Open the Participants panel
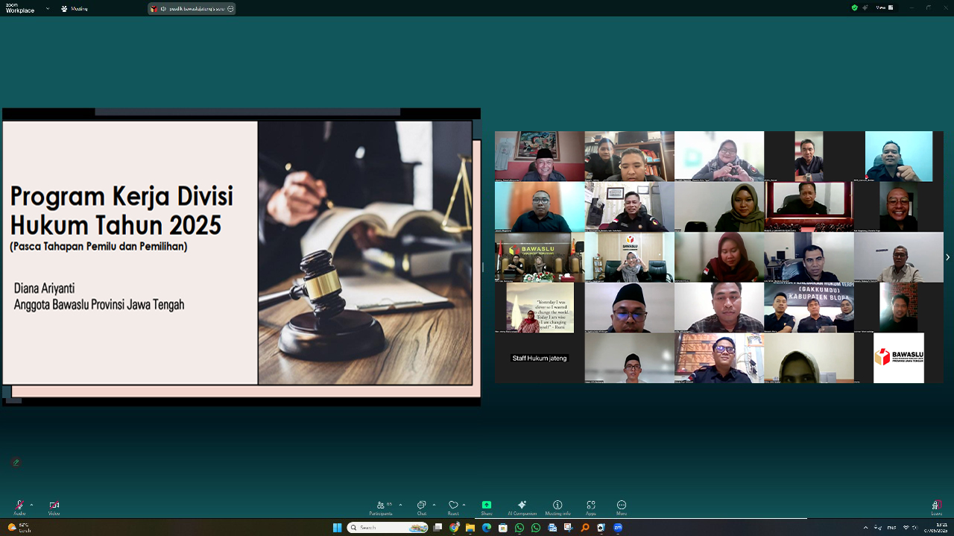The image size is (954, 536). coord(381,507)
